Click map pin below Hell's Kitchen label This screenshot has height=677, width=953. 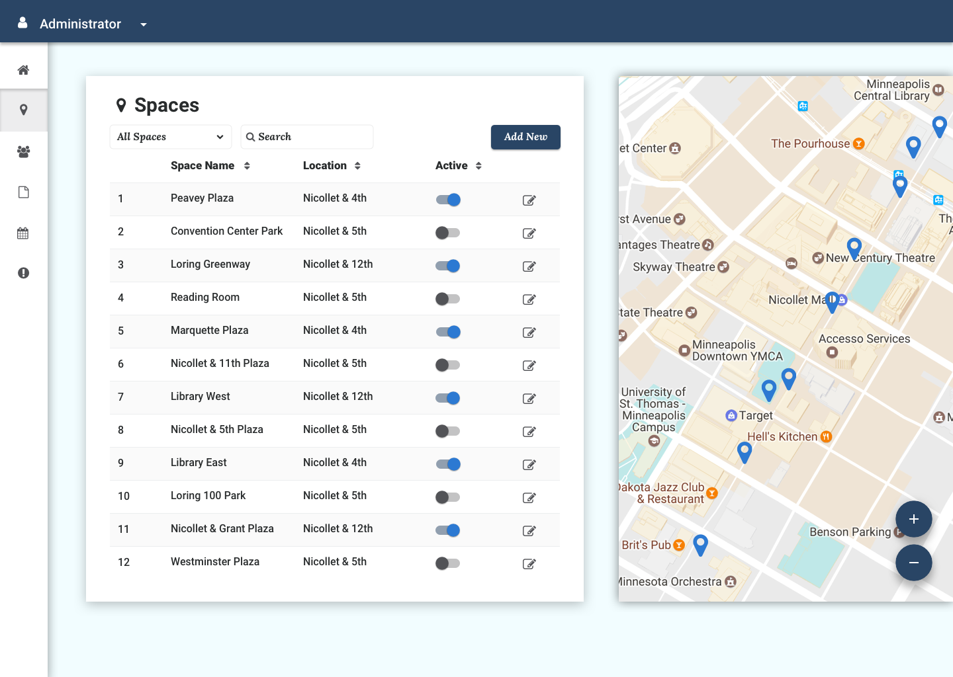(x=745, y=452)
